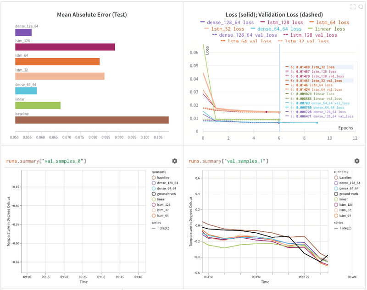Image resolution: width=367 pixels, height=290 pixels.
Task: Select the linear loss legend label
Action: coord(327,29)
